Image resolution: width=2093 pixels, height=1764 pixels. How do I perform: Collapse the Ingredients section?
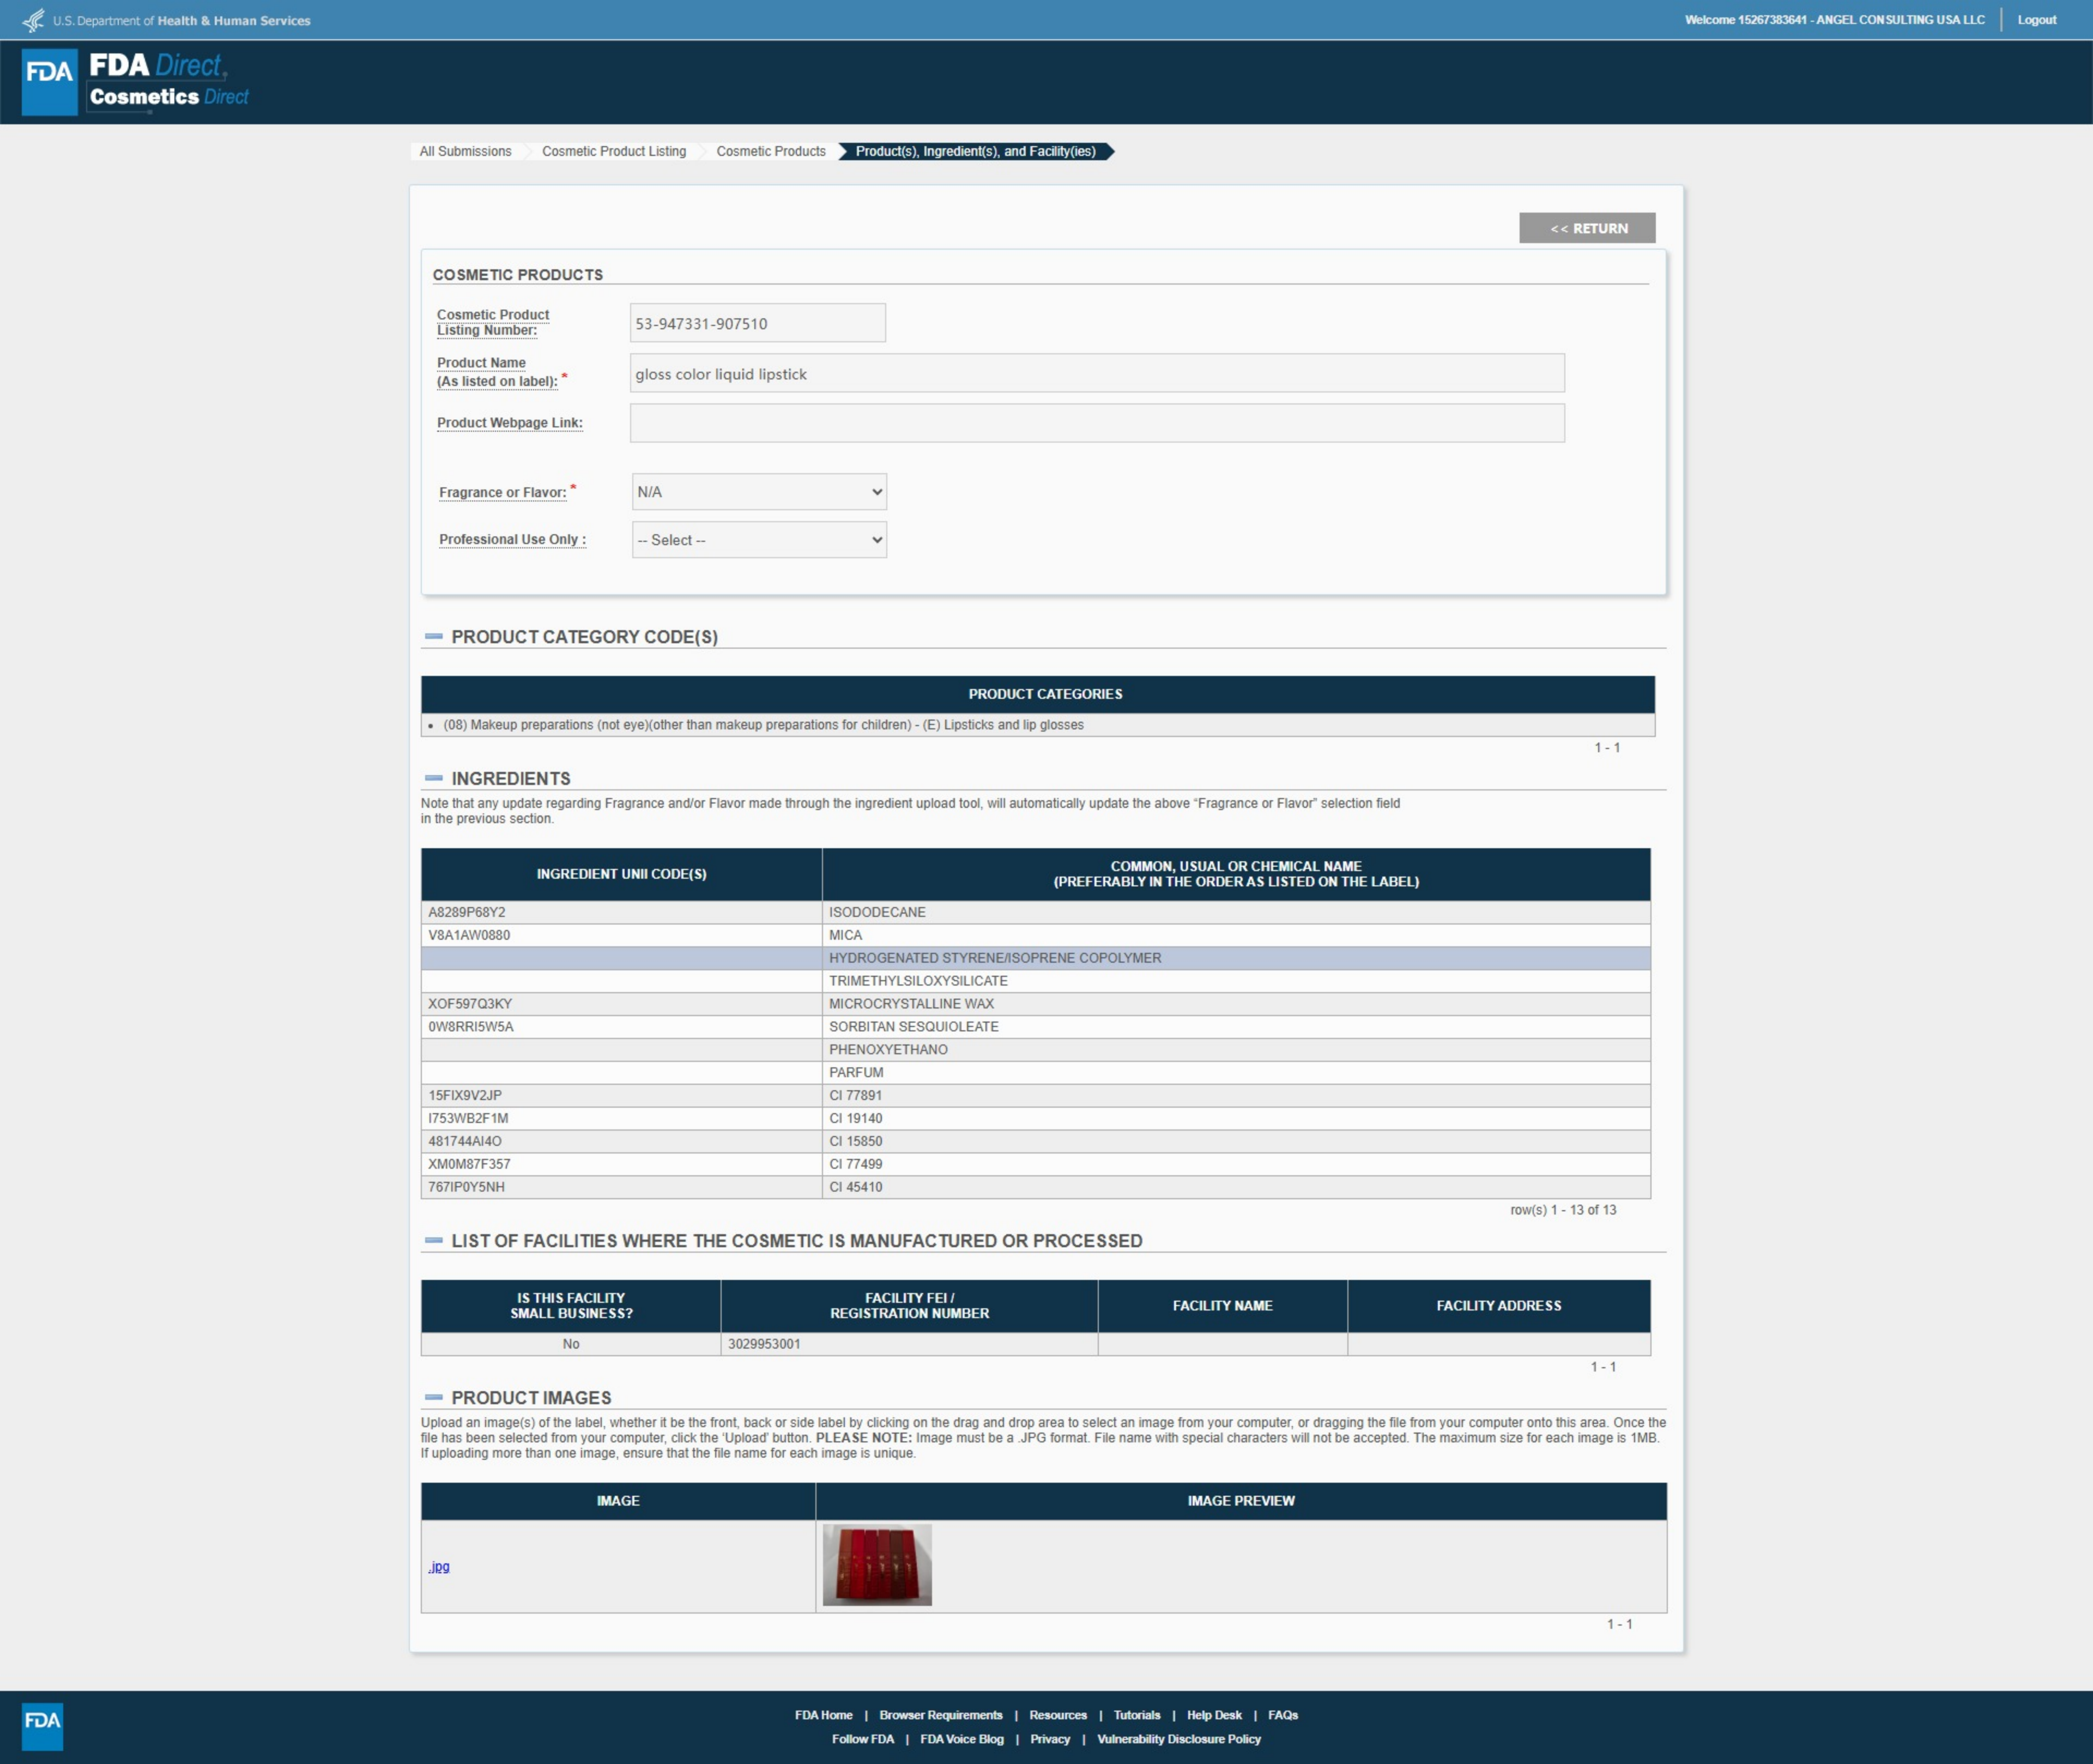pos(434,778)
